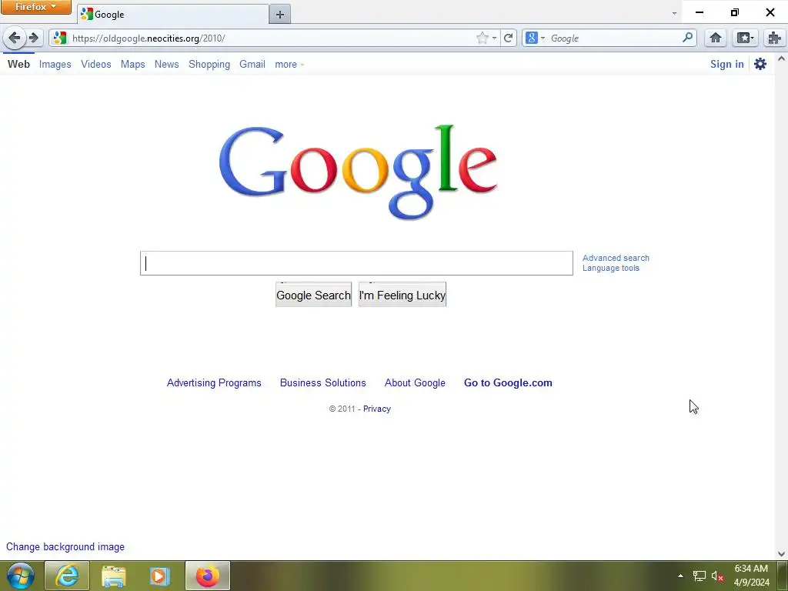Viewport: 788px width, 591px height.
Task: Click the scrollbar down arrow
Action: pyautogui.click(x=781, y=554)
